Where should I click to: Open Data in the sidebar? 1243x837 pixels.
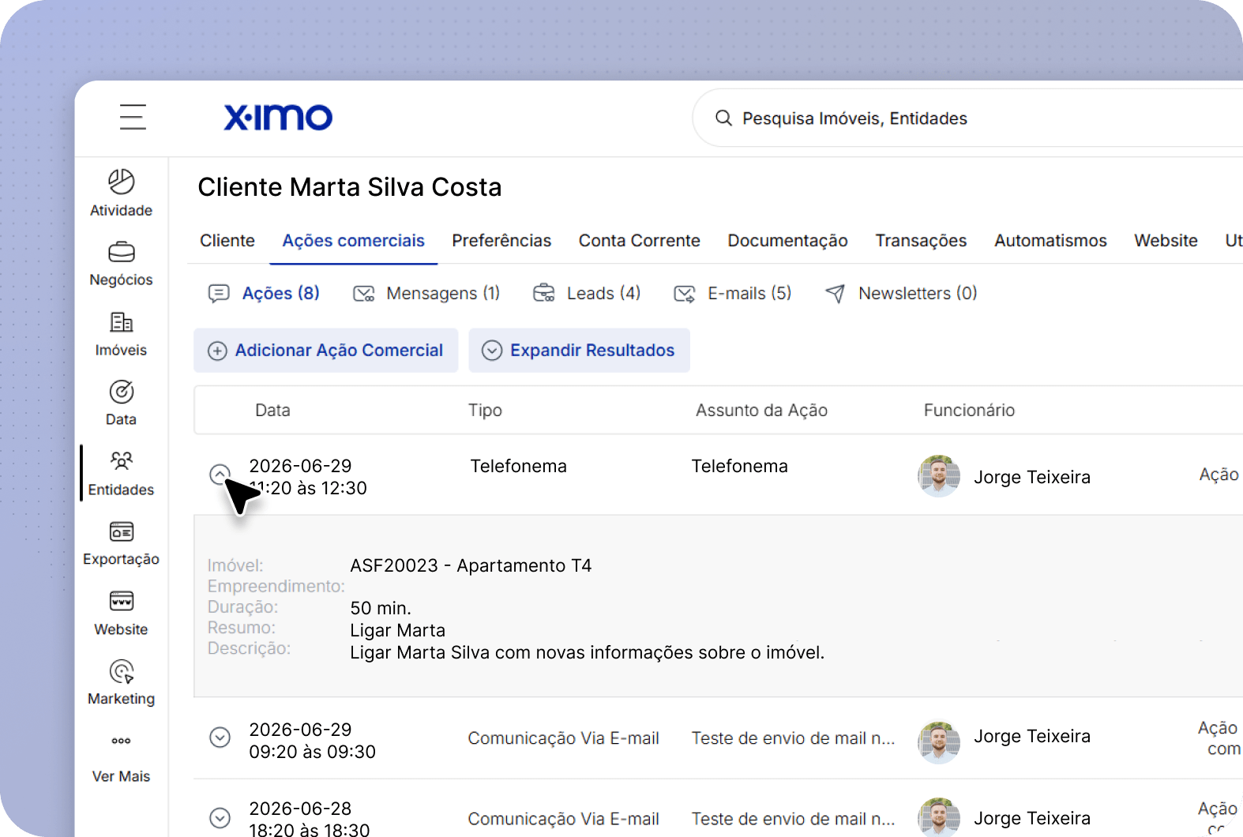121,403
